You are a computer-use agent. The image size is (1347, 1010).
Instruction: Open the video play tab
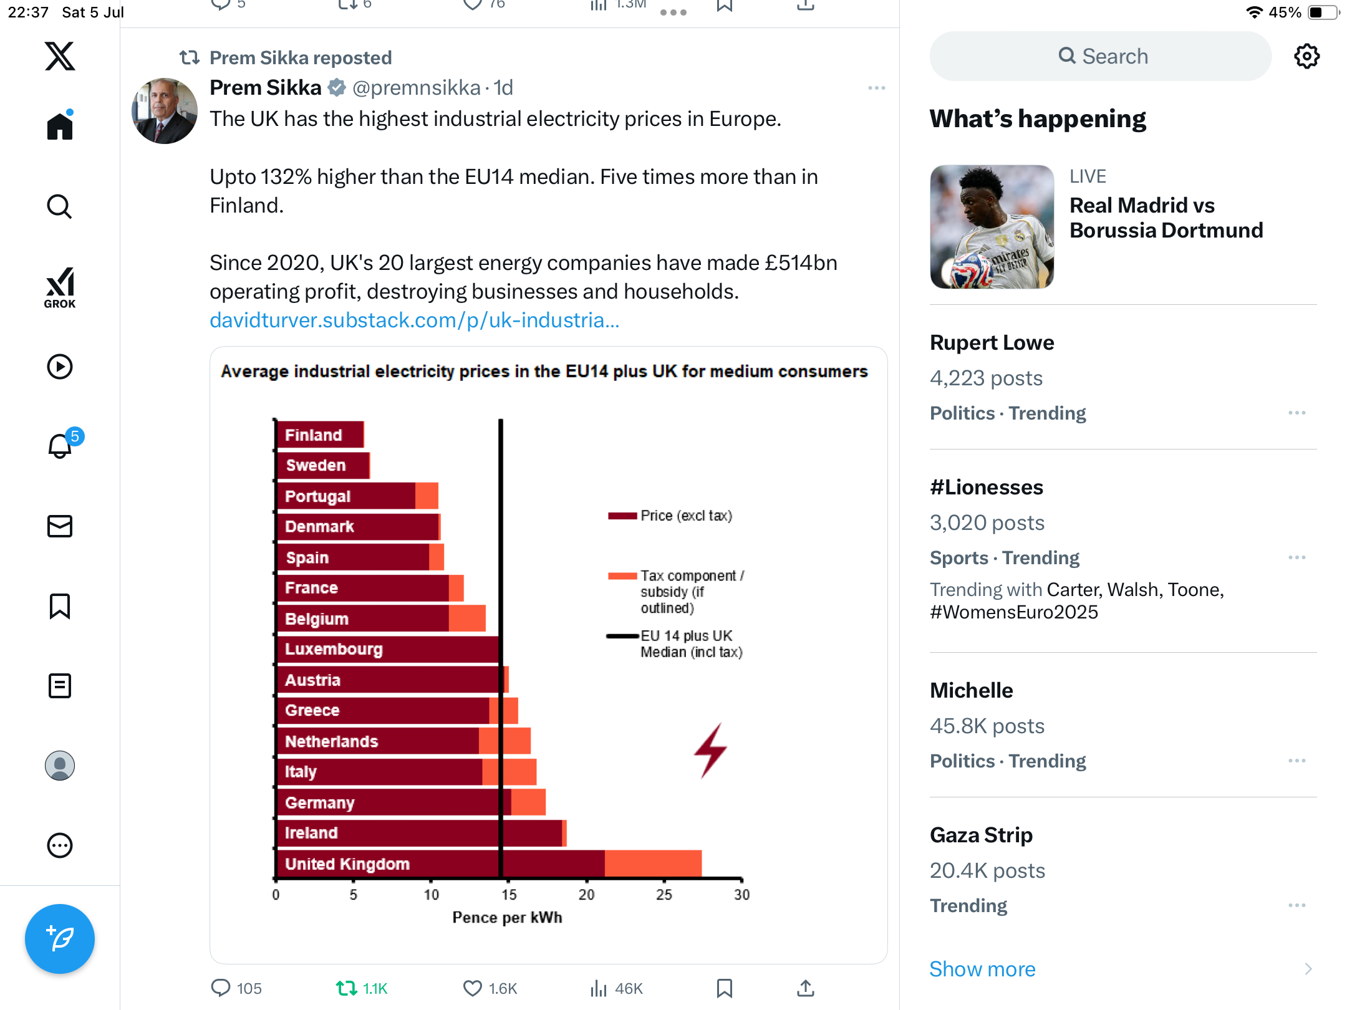pos(60,367)
